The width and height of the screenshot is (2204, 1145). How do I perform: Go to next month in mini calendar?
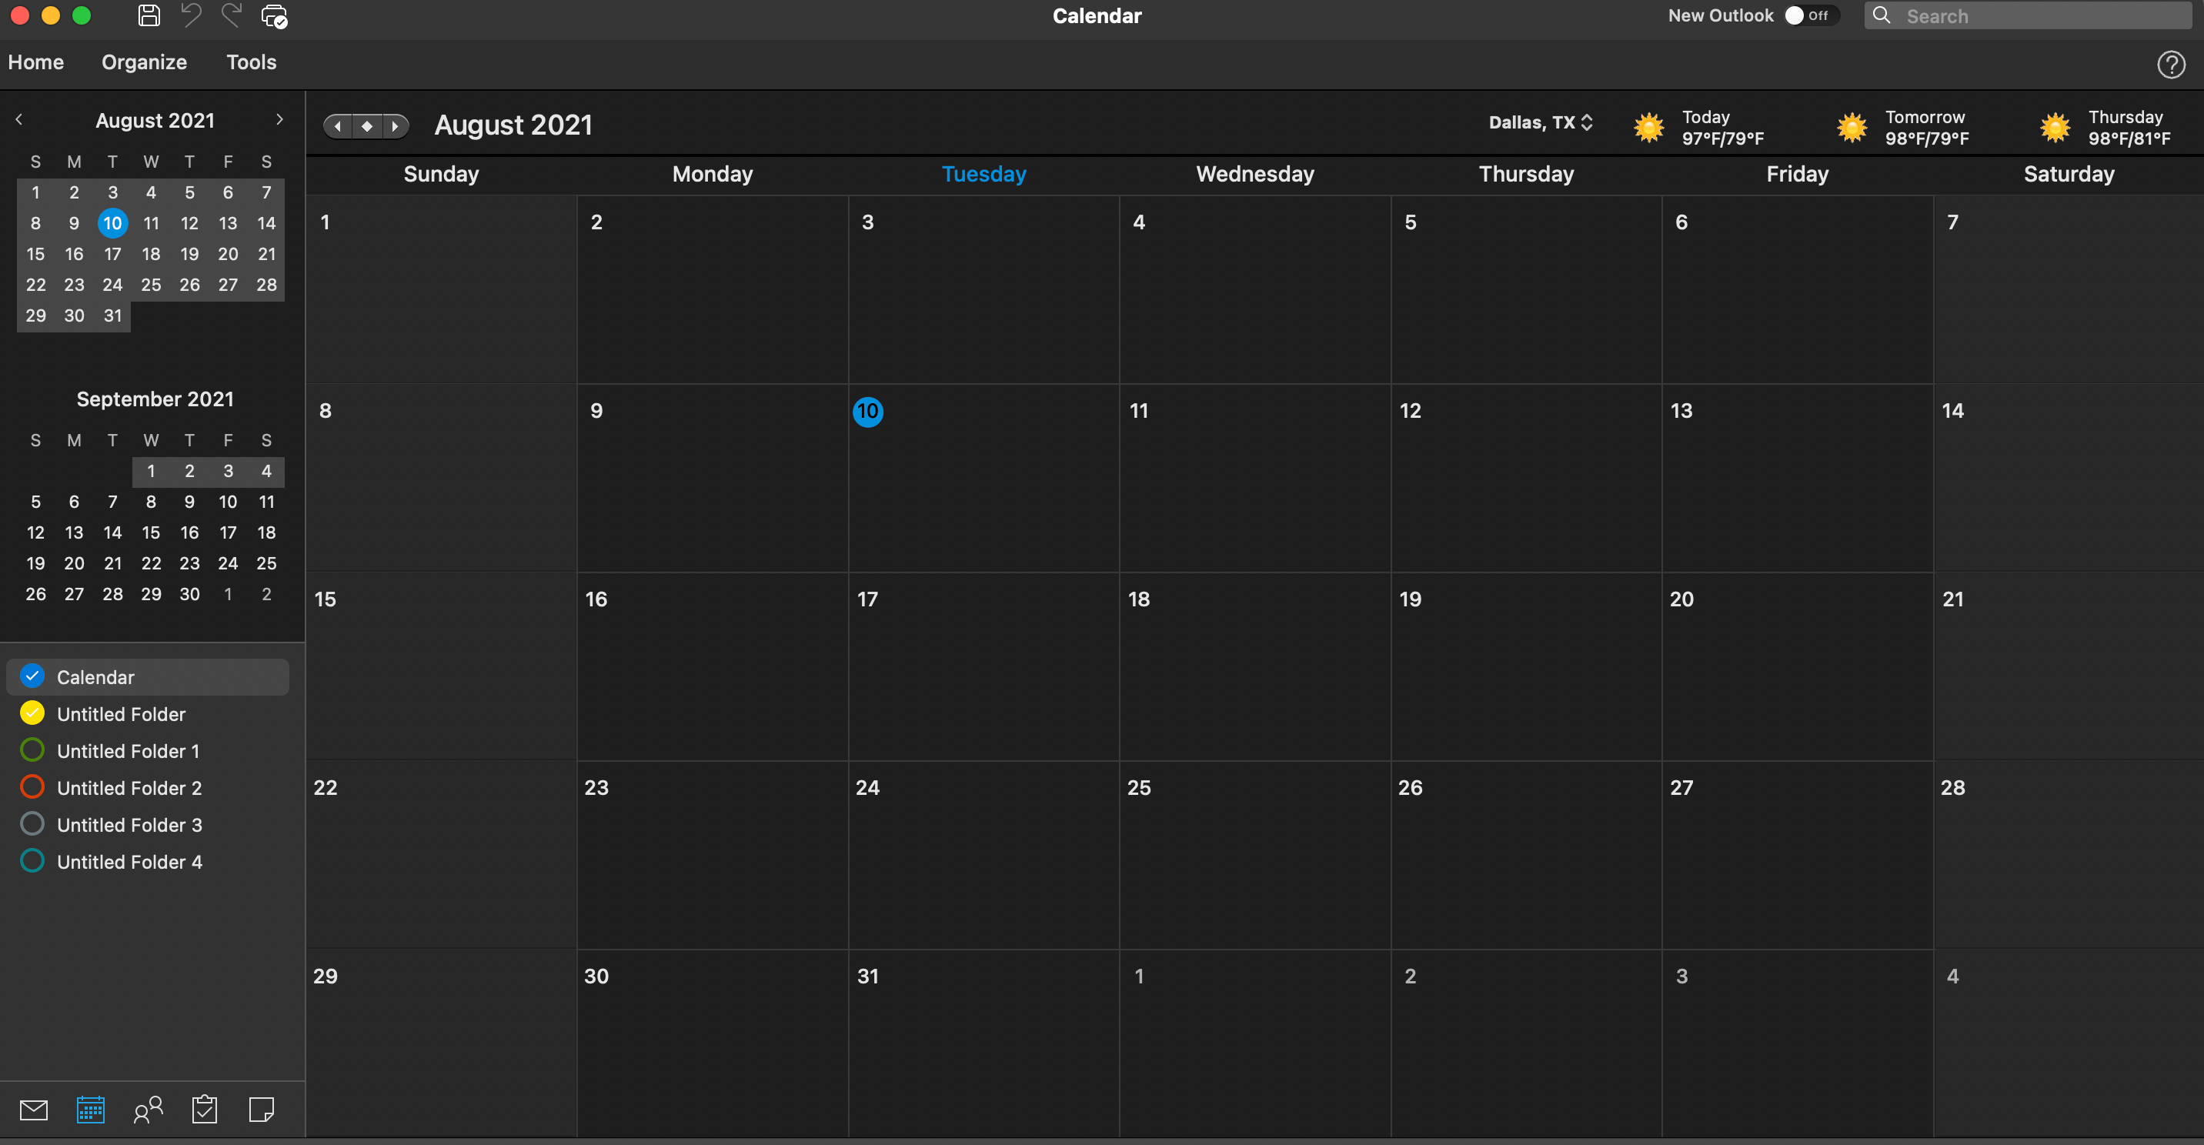click(x=279, y=120)
